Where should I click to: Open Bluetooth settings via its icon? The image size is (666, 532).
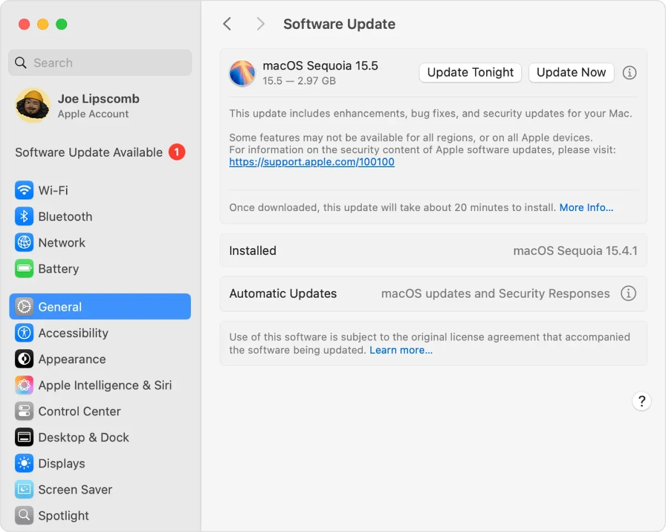(x=24, y=217)
